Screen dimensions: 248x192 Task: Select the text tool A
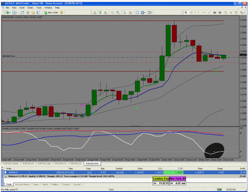(231, 12)
